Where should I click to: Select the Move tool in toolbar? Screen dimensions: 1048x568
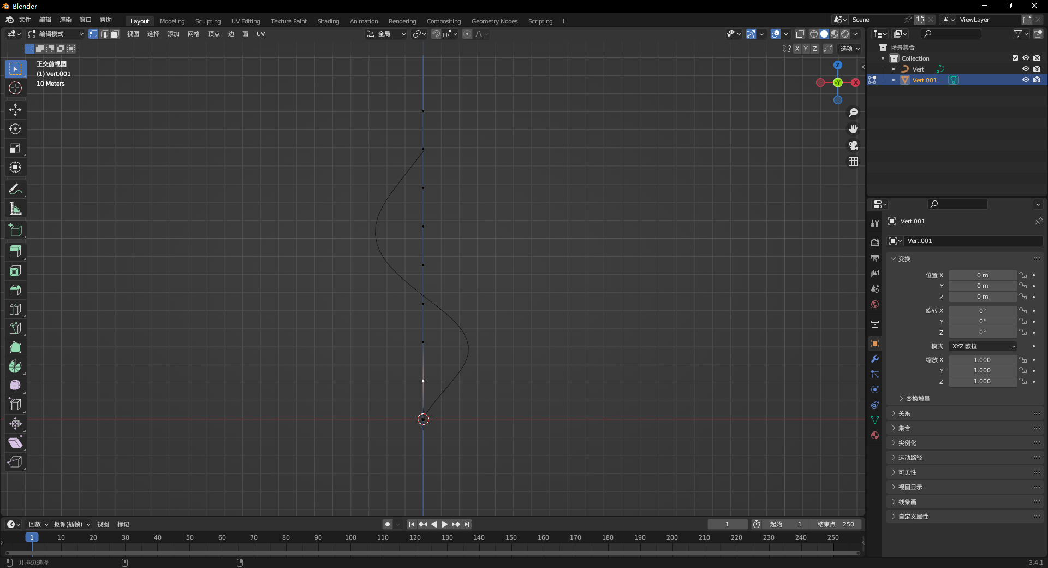pos(15,110)
